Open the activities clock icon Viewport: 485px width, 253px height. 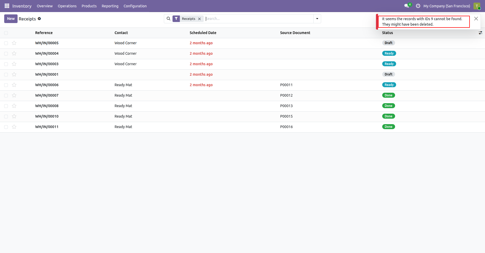tap(418, 6)
